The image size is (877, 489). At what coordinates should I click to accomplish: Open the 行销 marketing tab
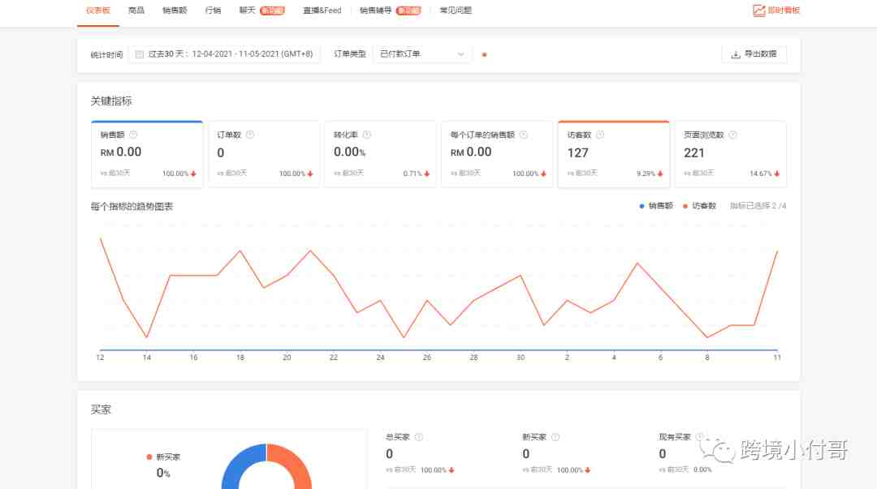tap(213, 10)
